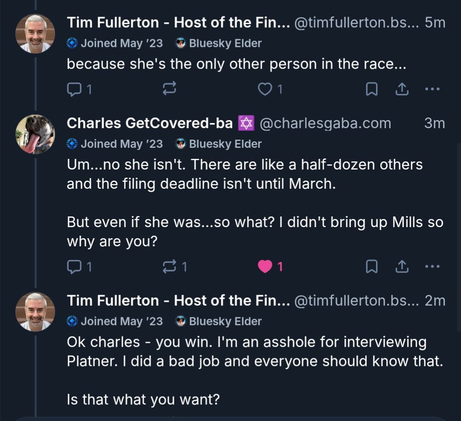The width and height of the screenshot is (461, 421).
Task: Click the repost icon under Tim's first post
Action: coord(169,89)
